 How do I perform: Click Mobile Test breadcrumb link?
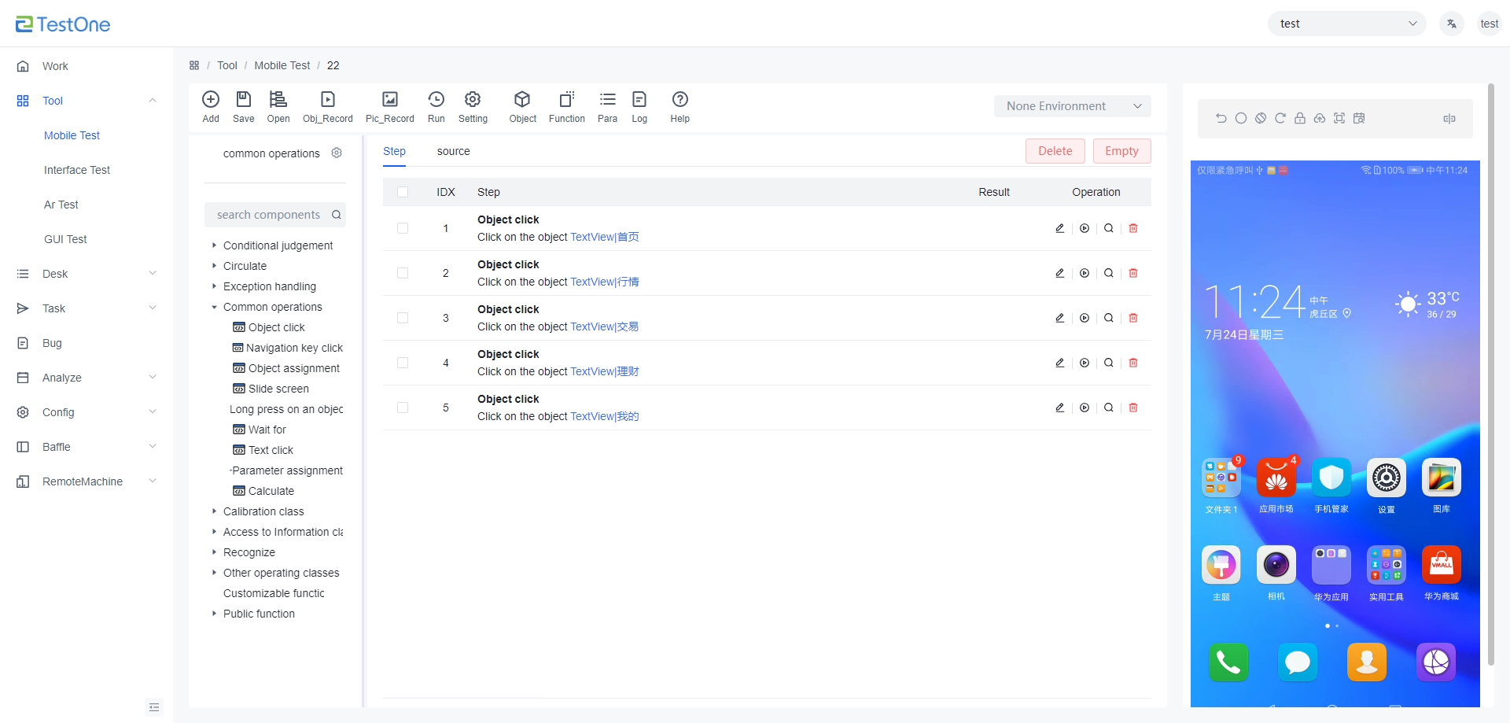282,65
